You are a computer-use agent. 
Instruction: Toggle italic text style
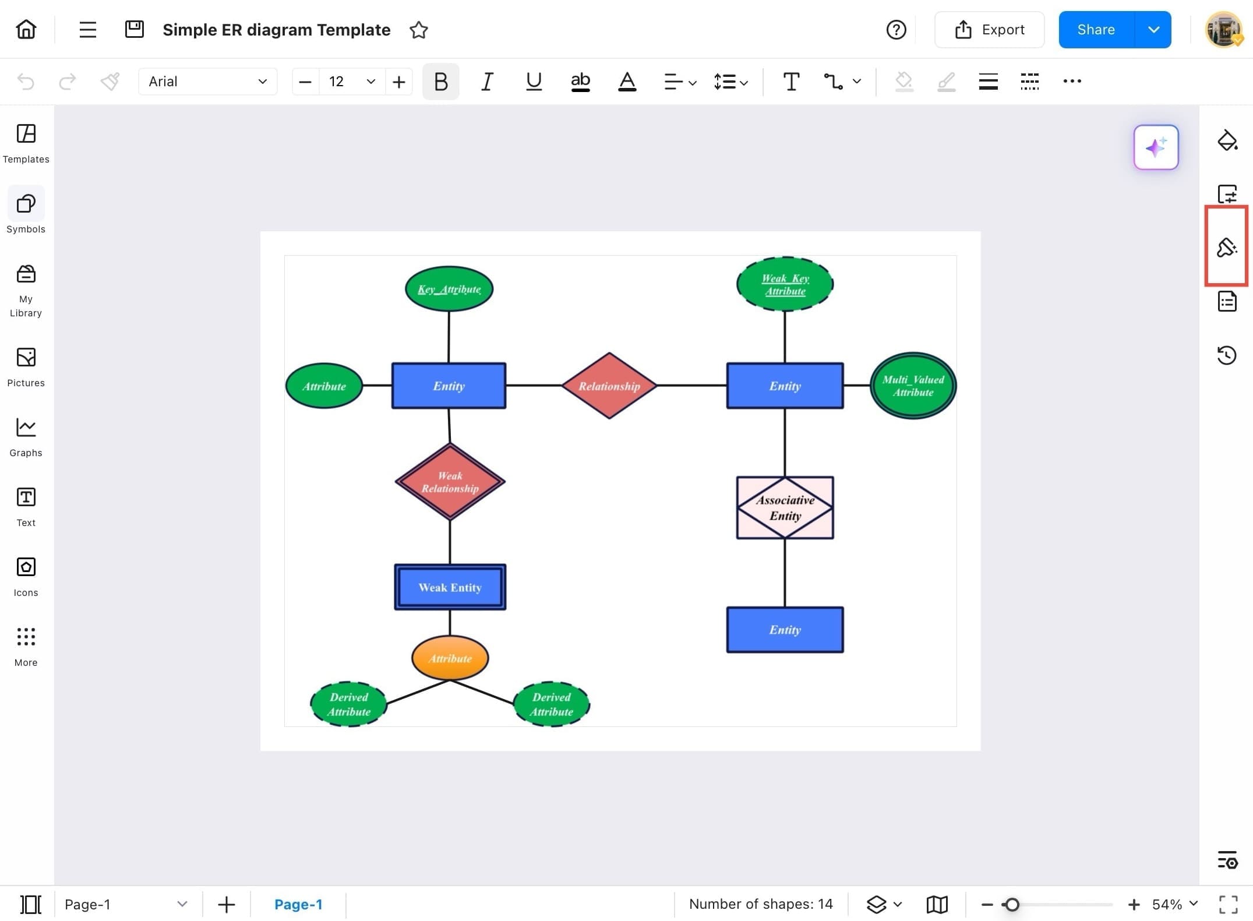tap(487, 82)
